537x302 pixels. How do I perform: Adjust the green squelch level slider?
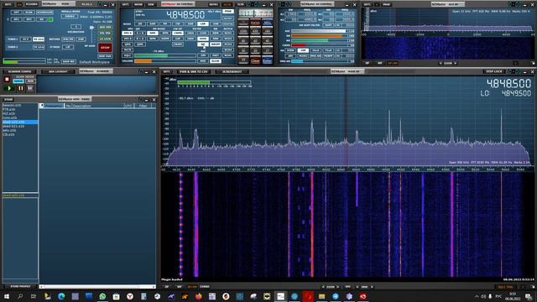165,55
